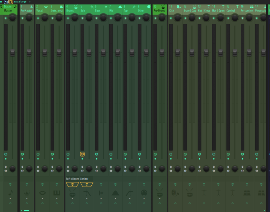This screenshot has width=270, height=212.
Task: Click the yellow send knob under Soft clipper
Action: 72,184
